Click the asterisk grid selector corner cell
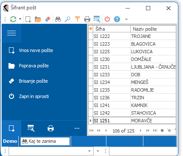The height and width of the screenshot is (156, 183). pyautogui.click(x=91, y=29)
